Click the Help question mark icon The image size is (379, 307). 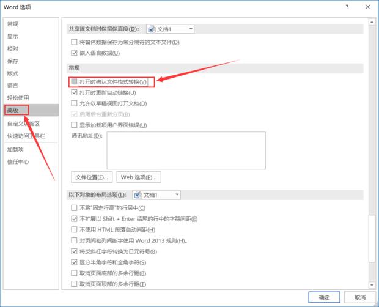[347, 7]
